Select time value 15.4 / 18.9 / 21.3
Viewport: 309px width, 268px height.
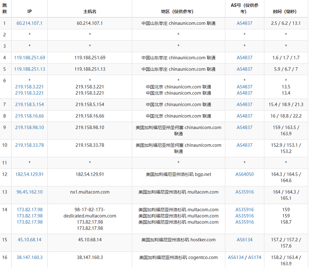click(286, 104)
